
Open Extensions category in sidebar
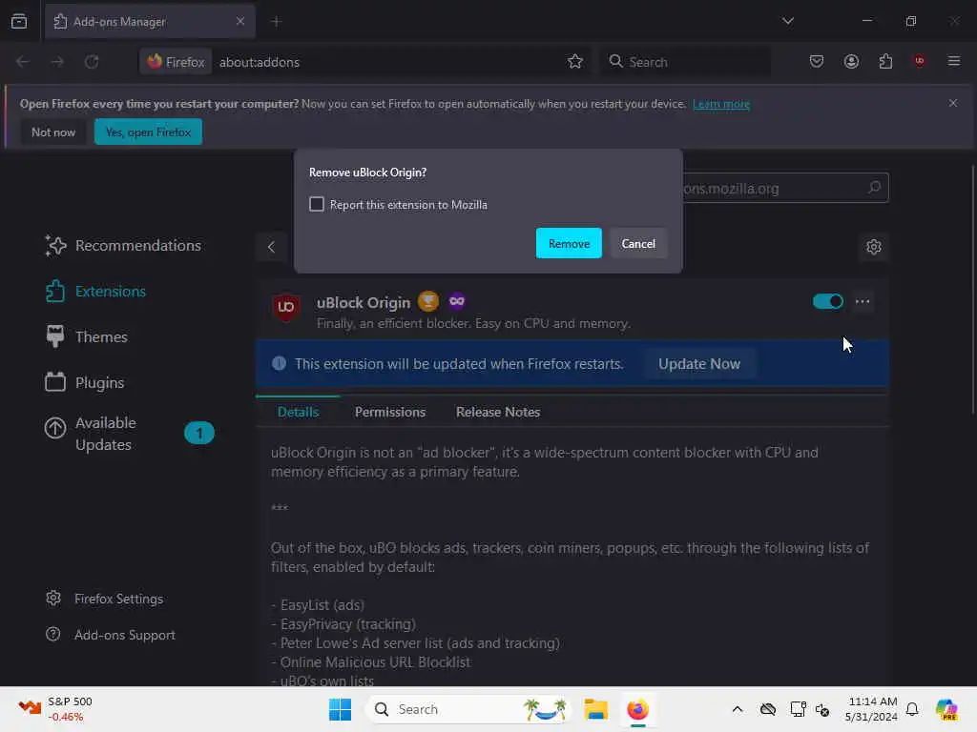tap(95, 292)
